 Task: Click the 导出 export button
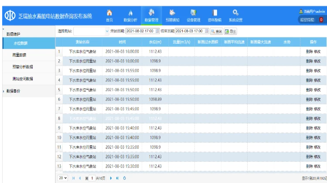click(231, 31)
